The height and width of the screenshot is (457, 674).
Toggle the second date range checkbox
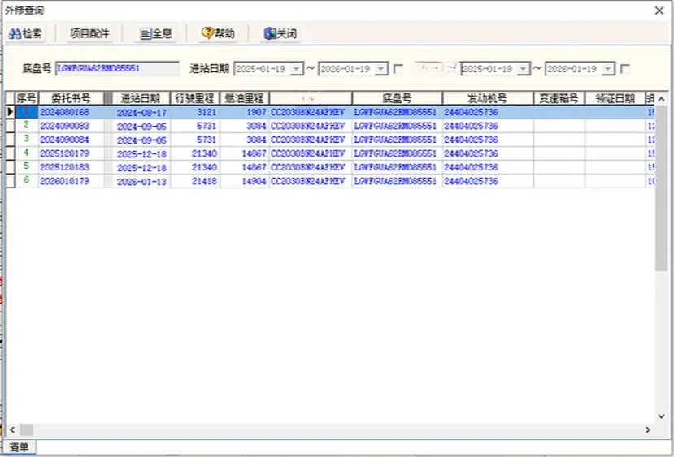[625, 69]
